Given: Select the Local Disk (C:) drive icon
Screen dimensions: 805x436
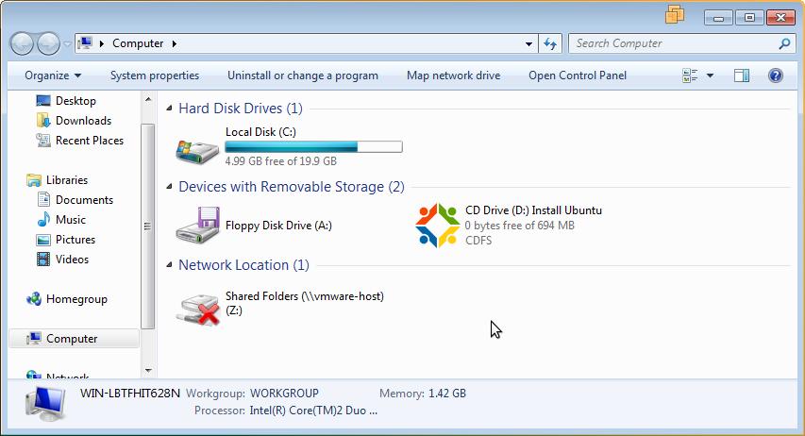Looking at the screenshot, I should (197, 151).
